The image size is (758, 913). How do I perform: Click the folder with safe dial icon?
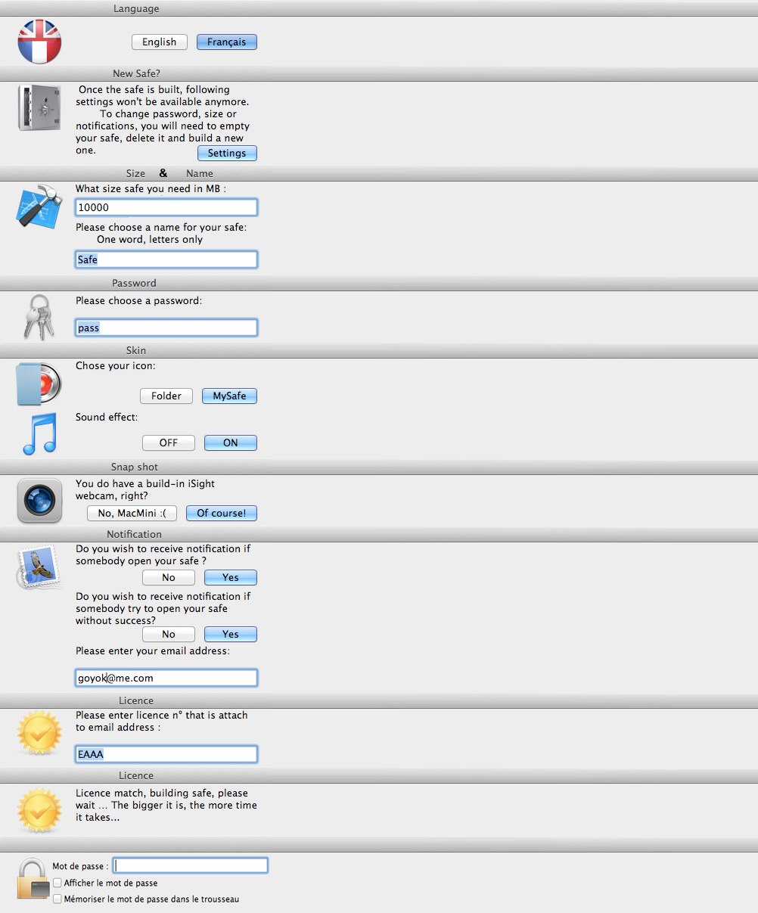(x=39, y=384)
